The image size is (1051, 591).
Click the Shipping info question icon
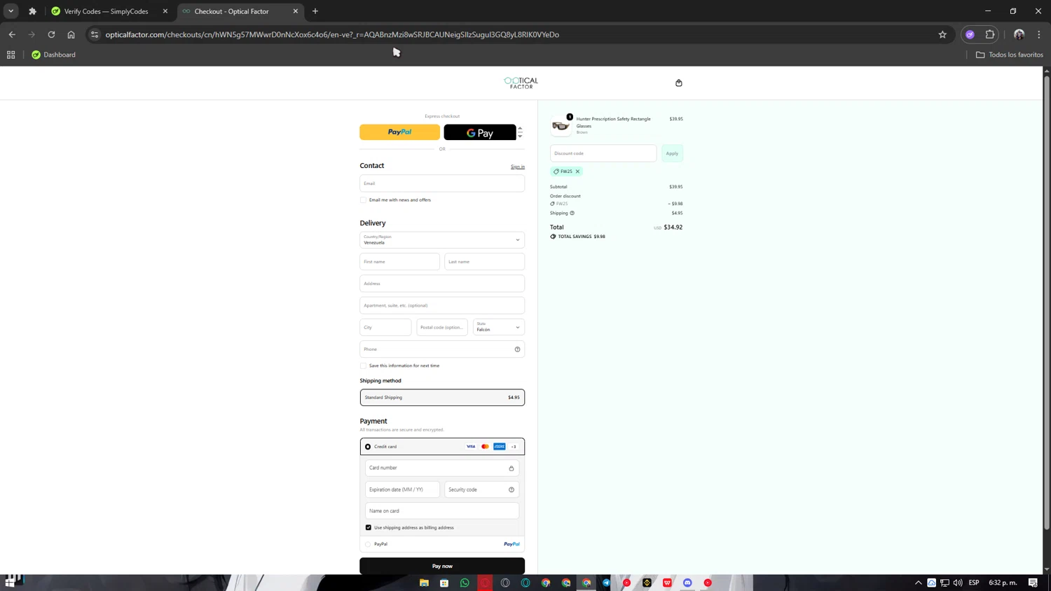coord(572,213)
